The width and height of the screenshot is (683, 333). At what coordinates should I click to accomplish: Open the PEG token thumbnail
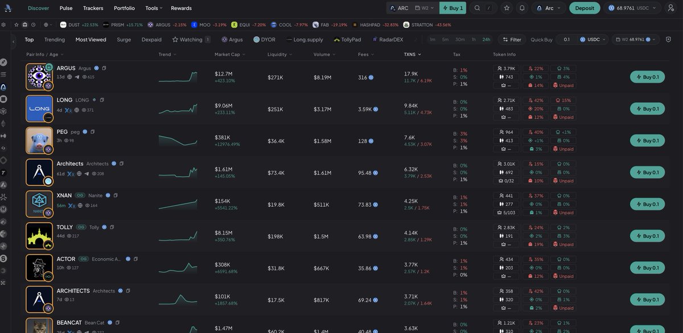point(39,140)
